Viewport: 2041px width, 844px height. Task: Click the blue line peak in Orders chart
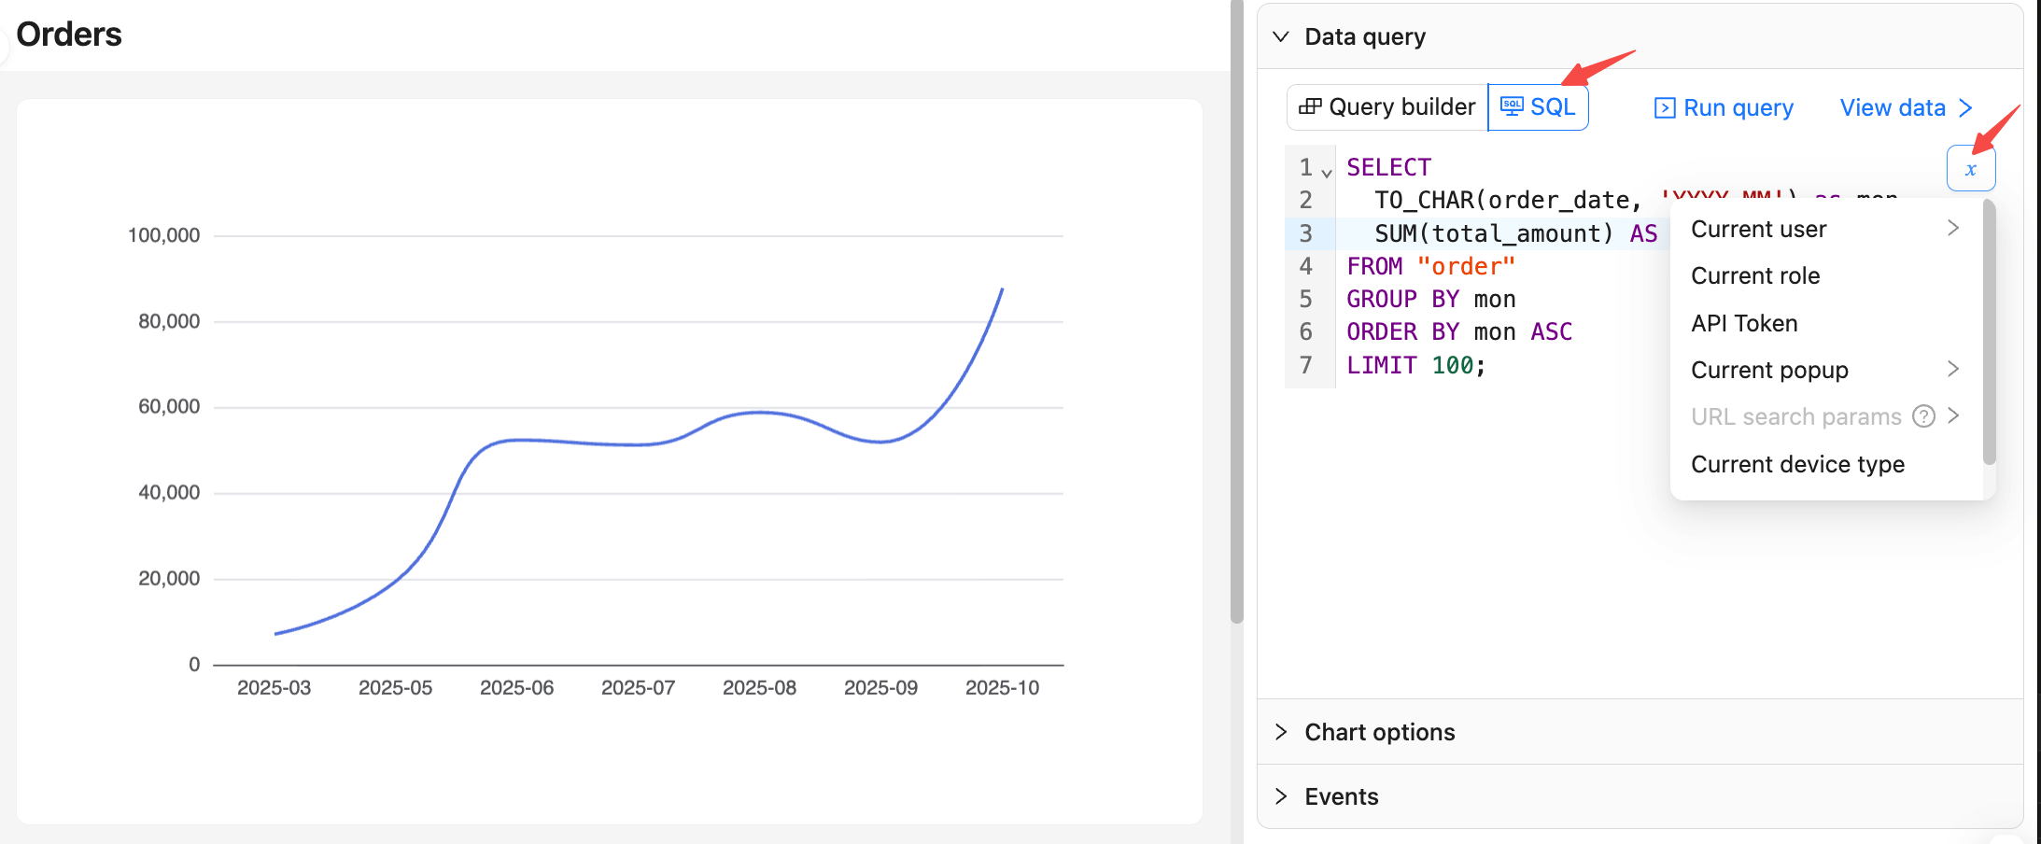1002,290
